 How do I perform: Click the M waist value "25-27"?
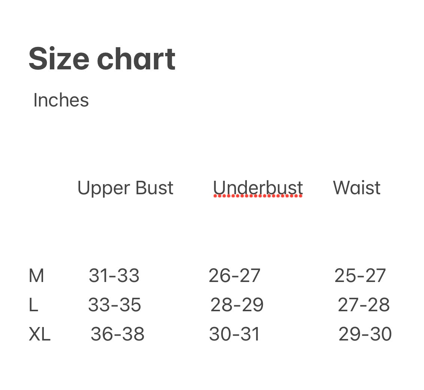pyautogui.click(x=360, y=276)
